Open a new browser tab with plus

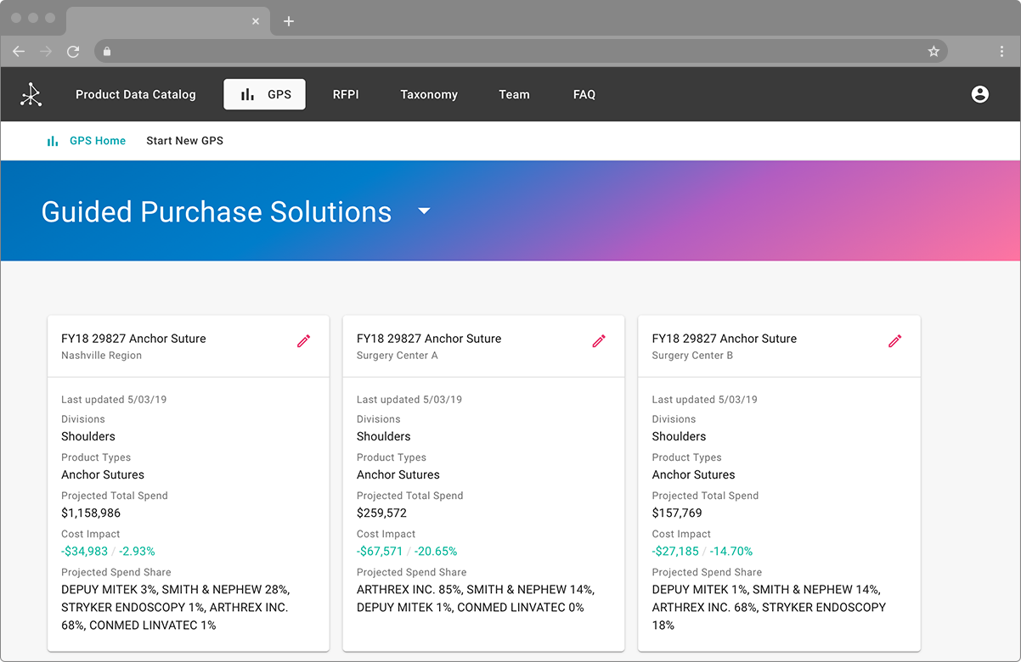tap(289, 21)
